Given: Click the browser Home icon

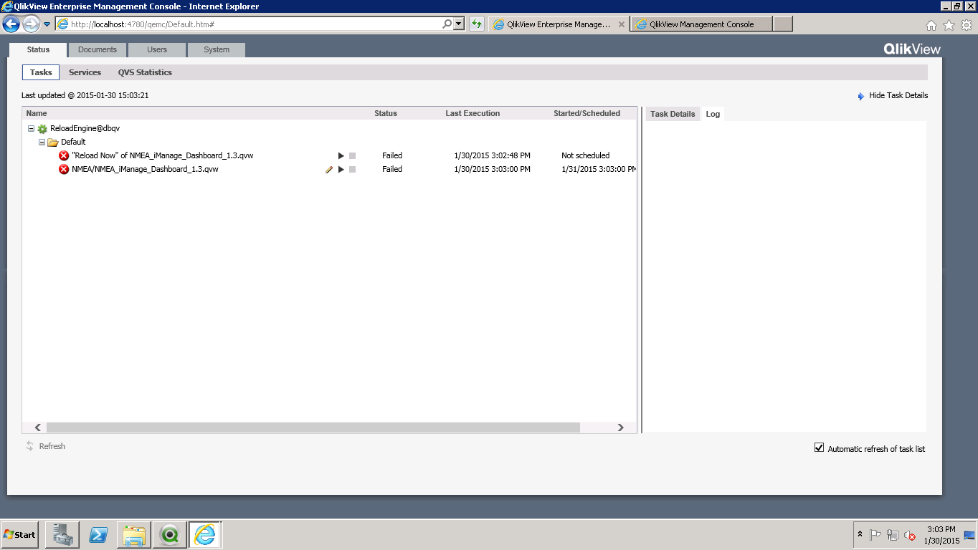Looking at the screenshot, I should 931,25.
